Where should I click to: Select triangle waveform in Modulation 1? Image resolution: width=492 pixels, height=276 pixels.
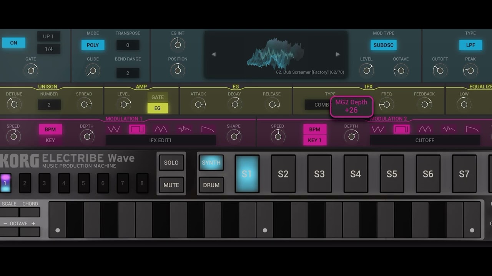[114, 129]
